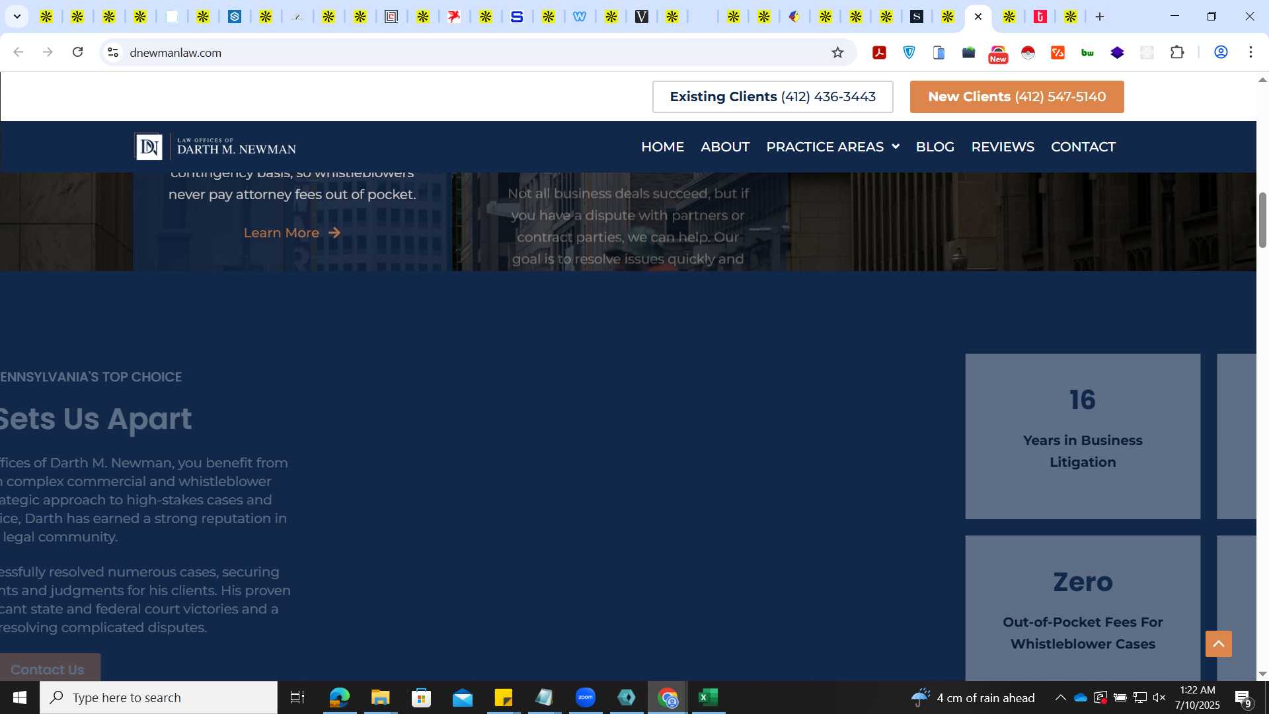Open the notification center with 9 alerts
The width and height of the screenshot is (1269, 714).
1243,698
